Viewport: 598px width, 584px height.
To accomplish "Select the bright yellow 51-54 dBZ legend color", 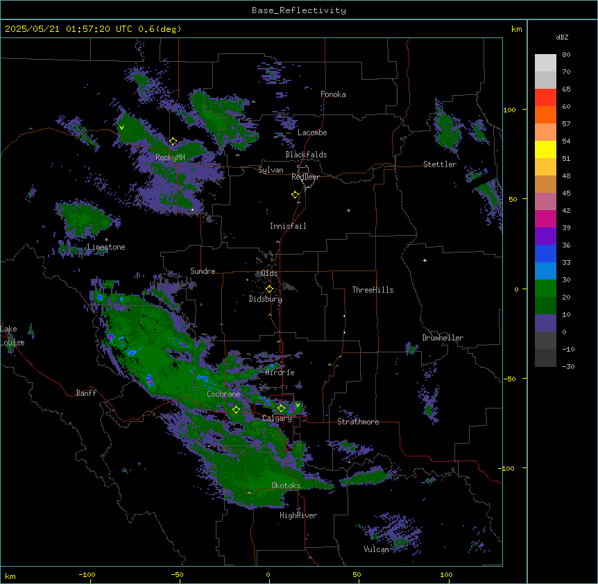I will 545,149.
